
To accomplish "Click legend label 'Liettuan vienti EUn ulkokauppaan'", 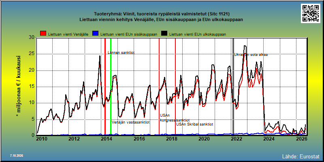I will coord(198,34).
